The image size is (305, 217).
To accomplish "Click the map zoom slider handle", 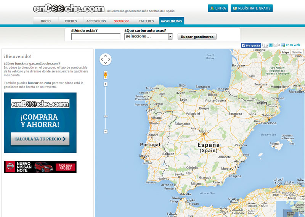I will click(x=106, y=116).
